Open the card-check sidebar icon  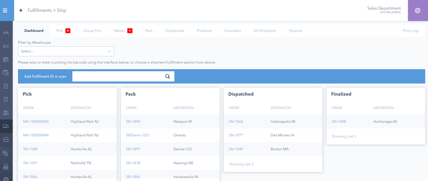[x=6, y=46]
